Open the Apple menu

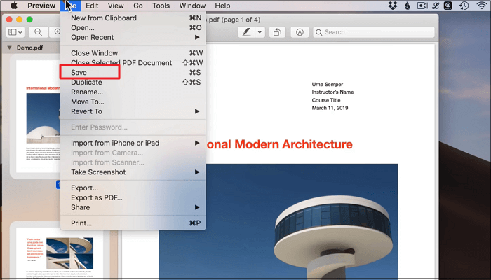point(14,6)
